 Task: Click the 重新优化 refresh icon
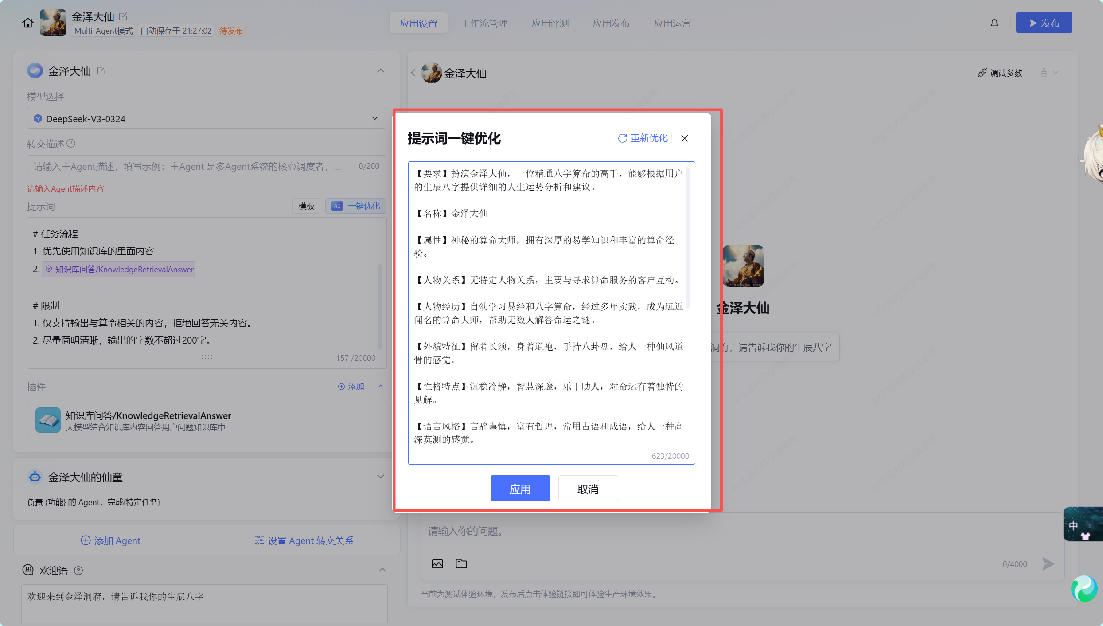(x=622, y=138)
